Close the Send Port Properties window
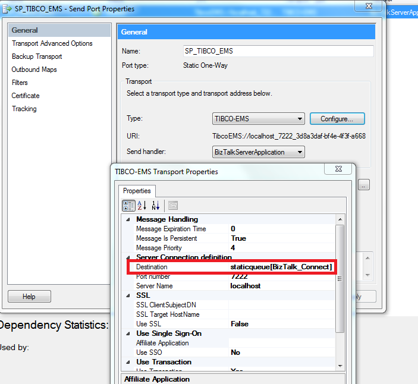The width and height of the screenshot is (418, 384). pyautogui.click(x=369, y=6)
